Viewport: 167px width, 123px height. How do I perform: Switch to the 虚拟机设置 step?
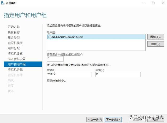coord(15,54)
